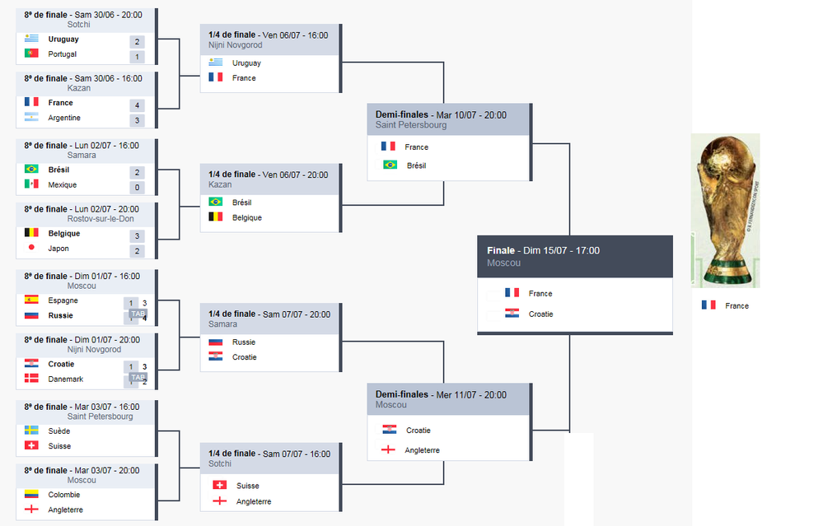Click Croatie flag in the Finale box
823x526 pixels.
pos(512,314)
